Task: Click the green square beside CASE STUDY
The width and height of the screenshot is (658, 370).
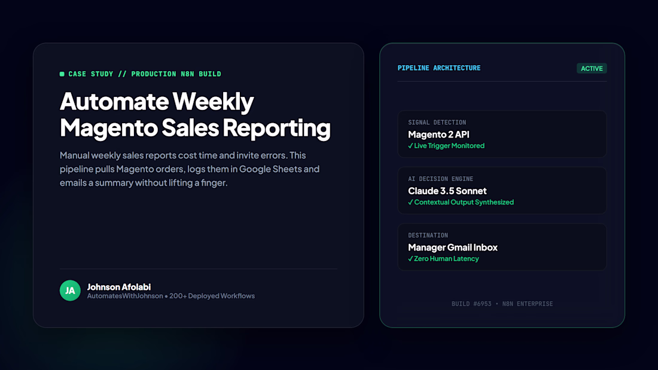Action: (x=62, y=74)
